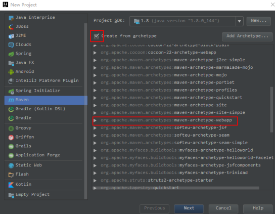Click the IntelliJ logo in title bar
The image size is (275, 214).
pos(6,5)
